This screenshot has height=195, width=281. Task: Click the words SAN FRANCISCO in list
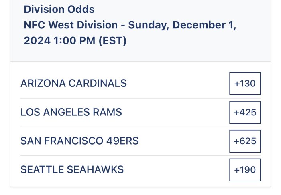(x=62, y=141)
